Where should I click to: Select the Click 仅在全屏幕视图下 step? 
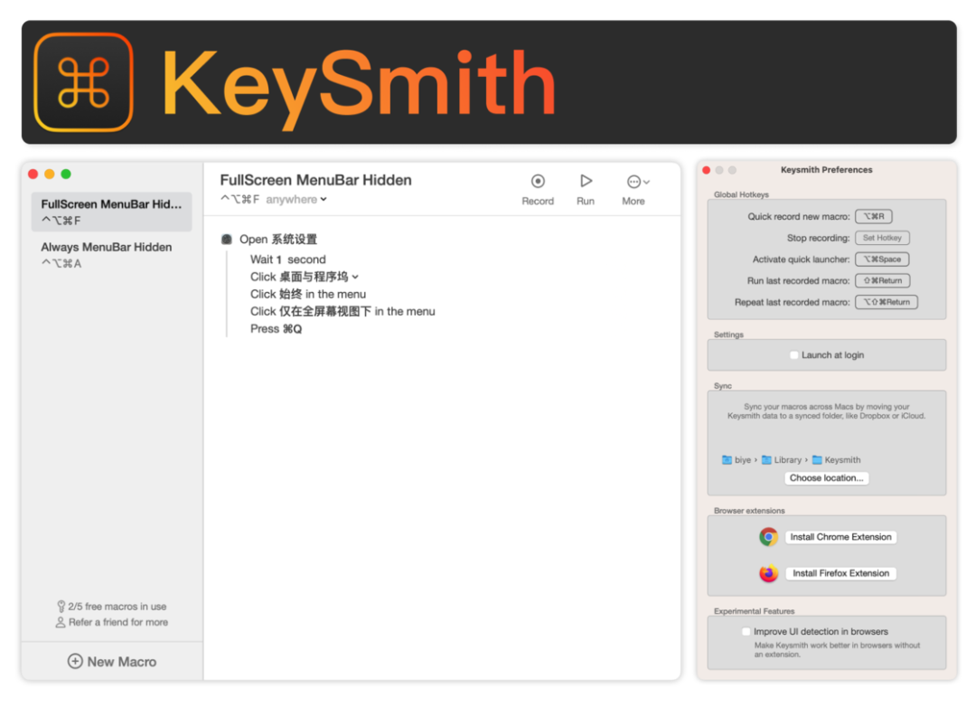343,311
